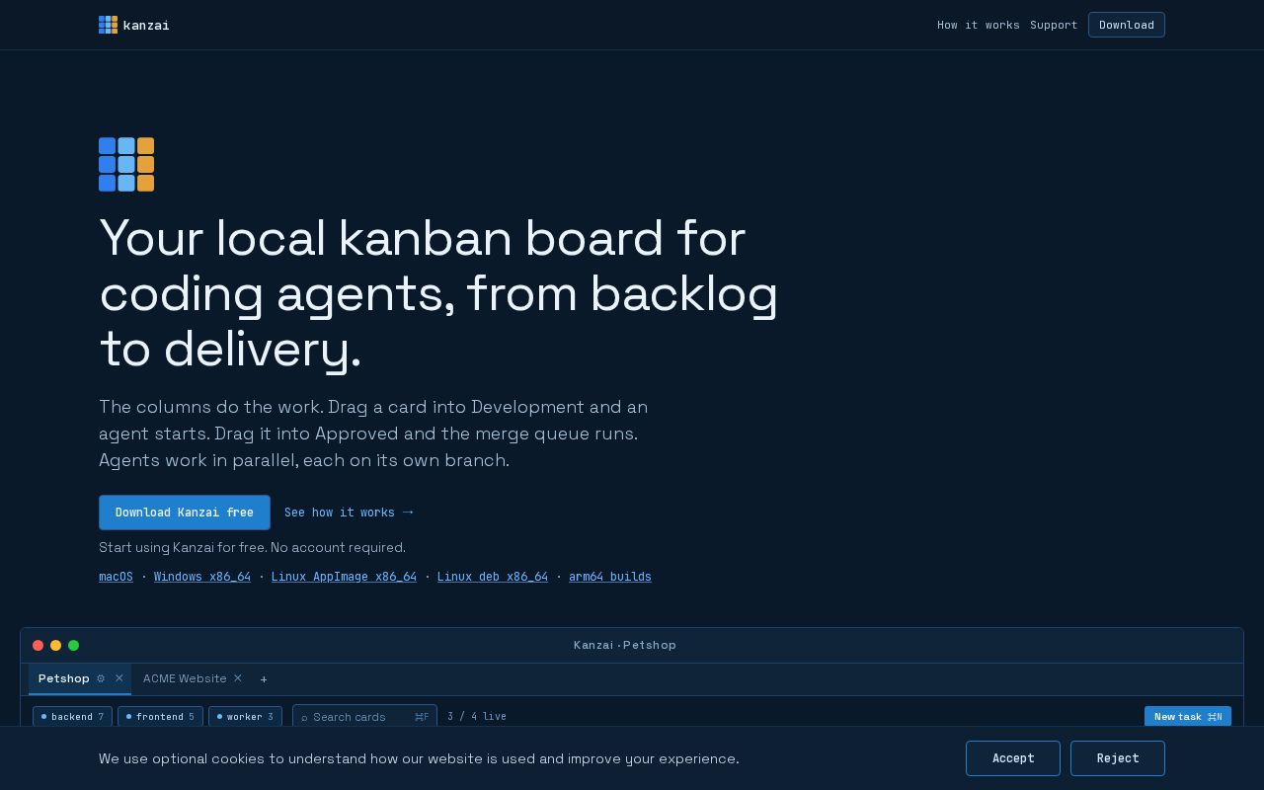Click the red window close dot
This screenshot has height=790, width=1264.
(x=39, y=645)
